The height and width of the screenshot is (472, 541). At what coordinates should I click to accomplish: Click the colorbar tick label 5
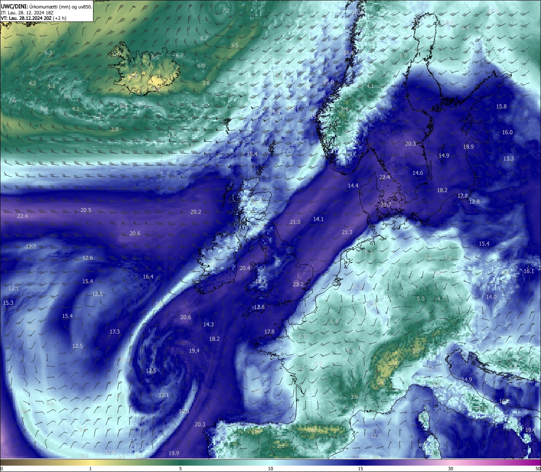click(x=180, y=469)
